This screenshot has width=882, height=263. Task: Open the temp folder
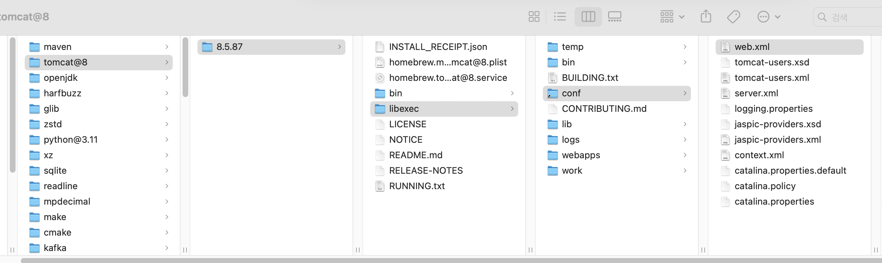[x=617, y=47]
